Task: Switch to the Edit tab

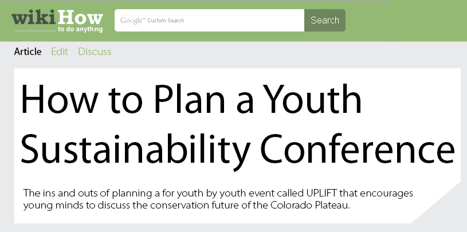Action: click(60, 52)
